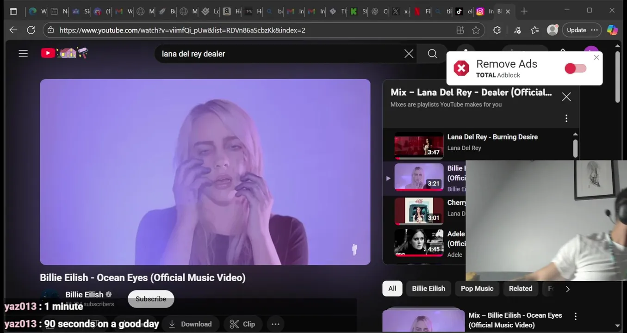Open the Mix – Lana Del Rey - Dealer title
This screenshot has height=333, width=627.
click(471, 92)
